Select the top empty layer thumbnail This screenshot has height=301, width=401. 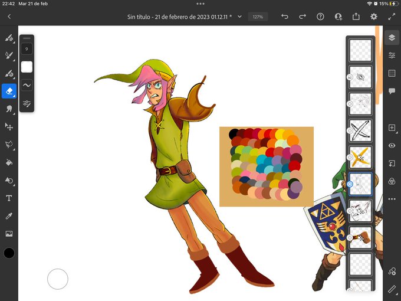[x=360, y=50]
